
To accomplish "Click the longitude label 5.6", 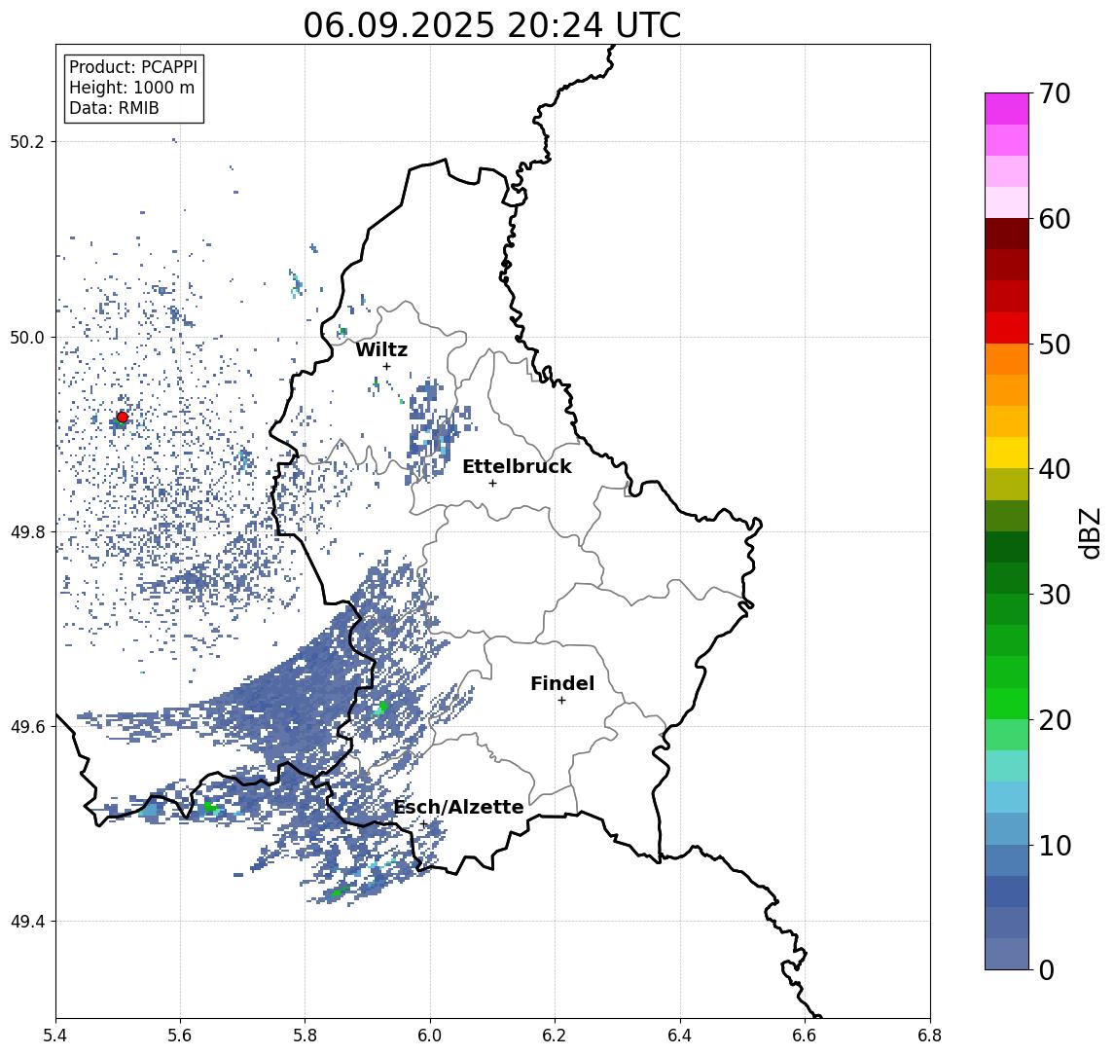I will pos(180,1036).
